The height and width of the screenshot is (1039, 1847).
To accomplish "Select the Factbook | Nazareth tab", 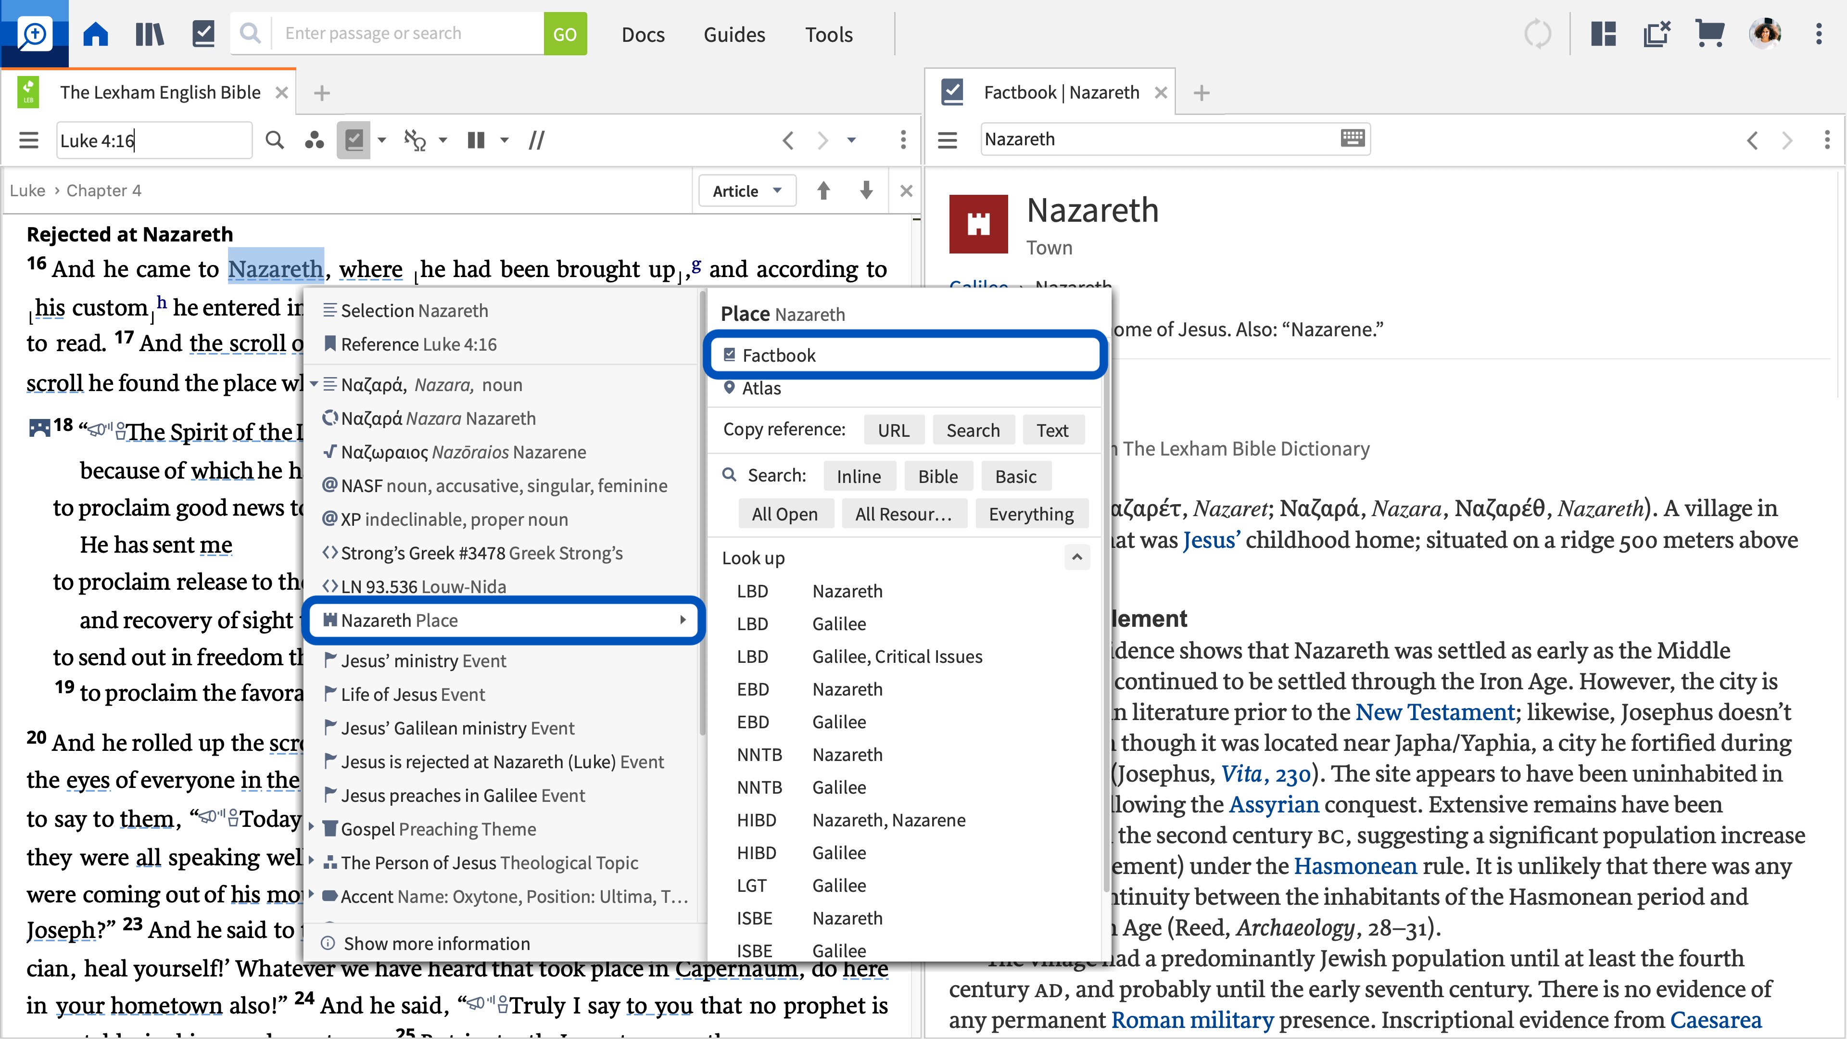I will click(x=1061, y=92).
